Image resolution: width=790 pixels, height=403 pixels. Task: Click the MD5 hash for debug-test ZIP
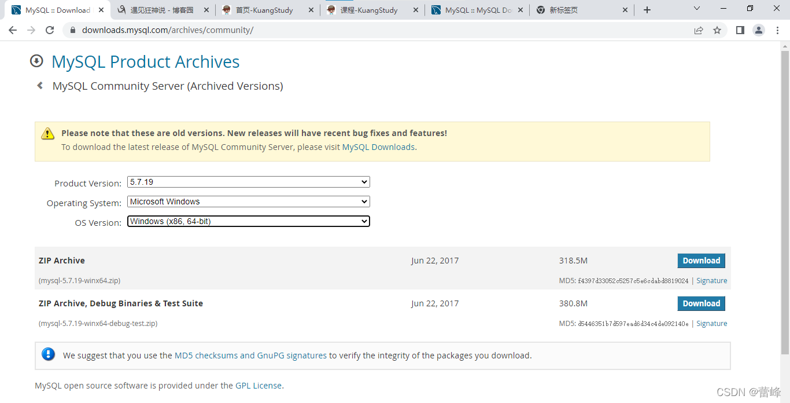pyautogui.click(x=633, y=324)
